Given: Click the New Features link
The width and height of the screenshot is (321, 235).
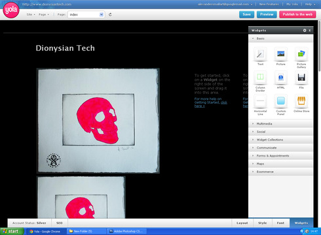Looking at the screenshot, I should pos(269,4).
